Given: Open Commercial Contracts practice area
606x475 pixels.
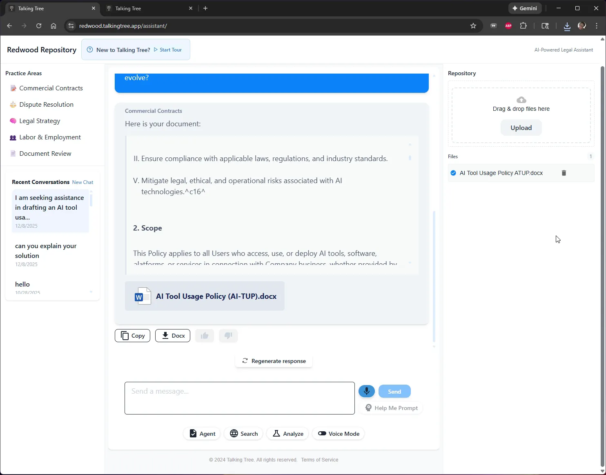Looking at the screenshot, I should tap(51, 88).
